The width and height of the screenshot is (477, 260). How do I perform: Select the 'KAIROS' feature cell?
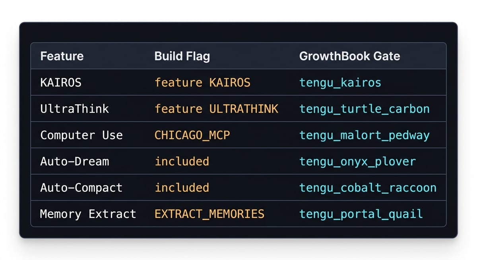(x=61, y=83)
